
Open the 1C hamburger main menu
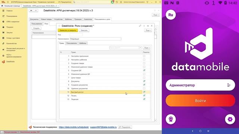coord(8,2)
